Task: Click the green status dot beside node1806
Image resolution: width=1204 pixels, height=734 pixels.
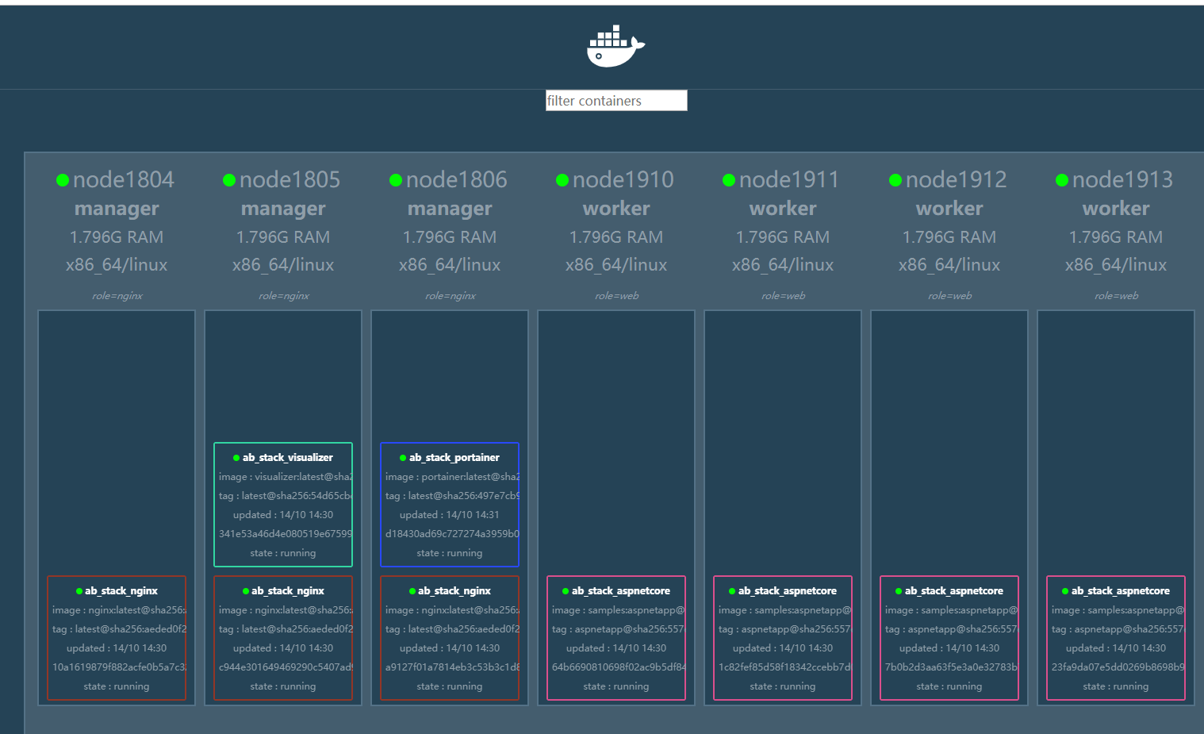Action: tap(396, 181)
